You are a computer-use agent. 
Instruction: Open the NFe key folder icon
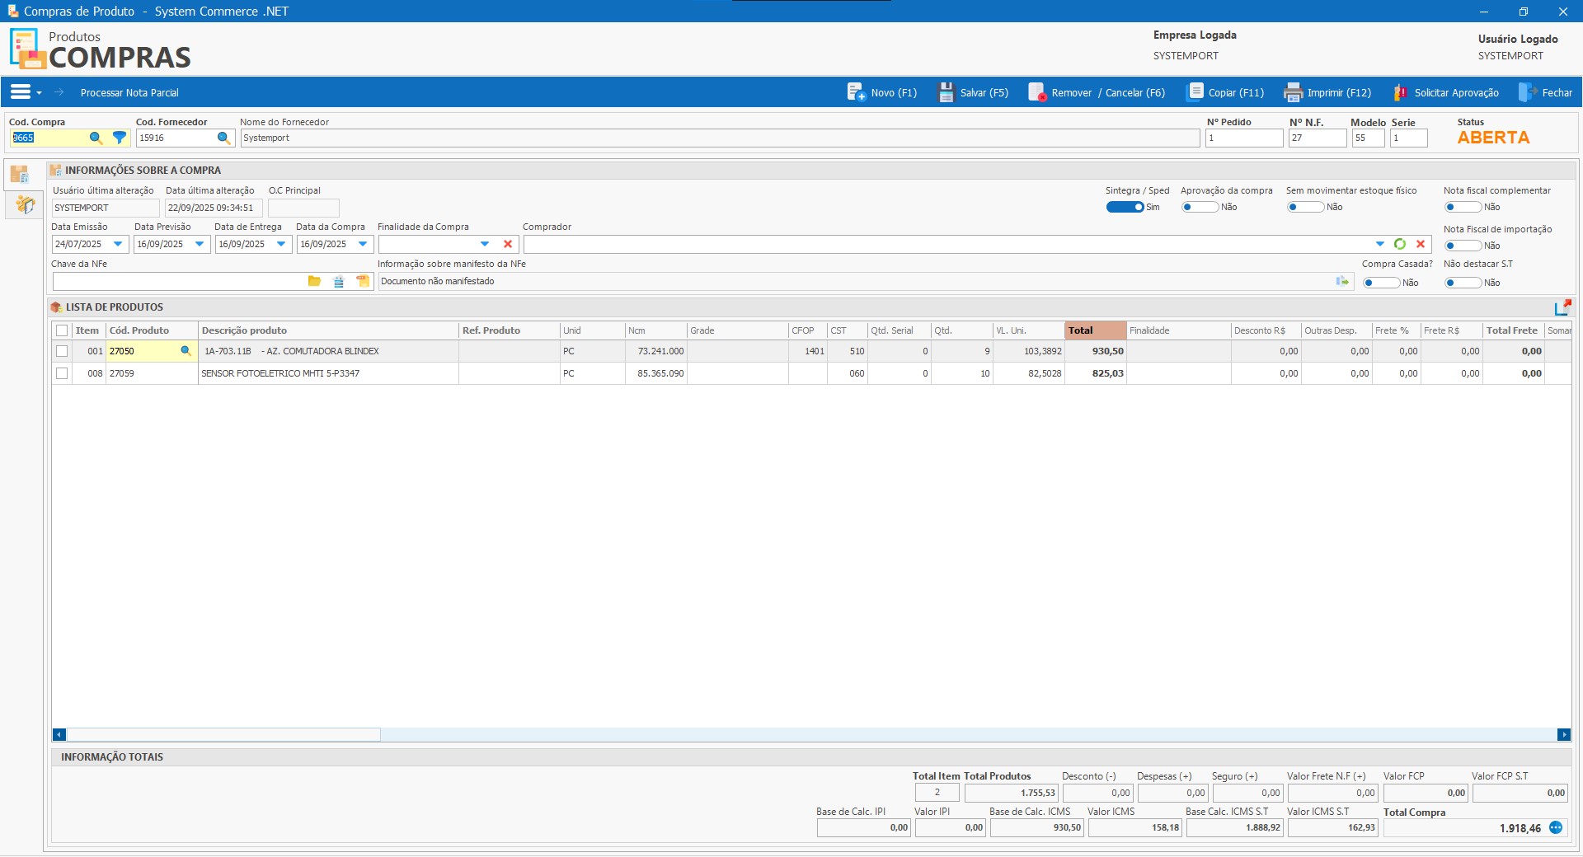(314, 282)
